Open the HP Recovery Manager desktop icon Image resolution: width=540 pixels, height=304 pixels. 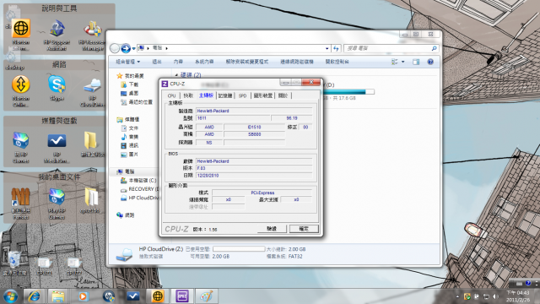[92, 35]
